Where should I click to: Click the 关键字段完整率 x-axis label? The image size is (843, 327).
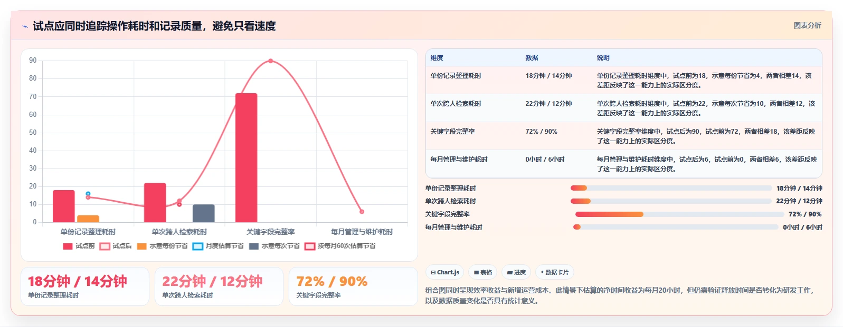coord(271,232)
